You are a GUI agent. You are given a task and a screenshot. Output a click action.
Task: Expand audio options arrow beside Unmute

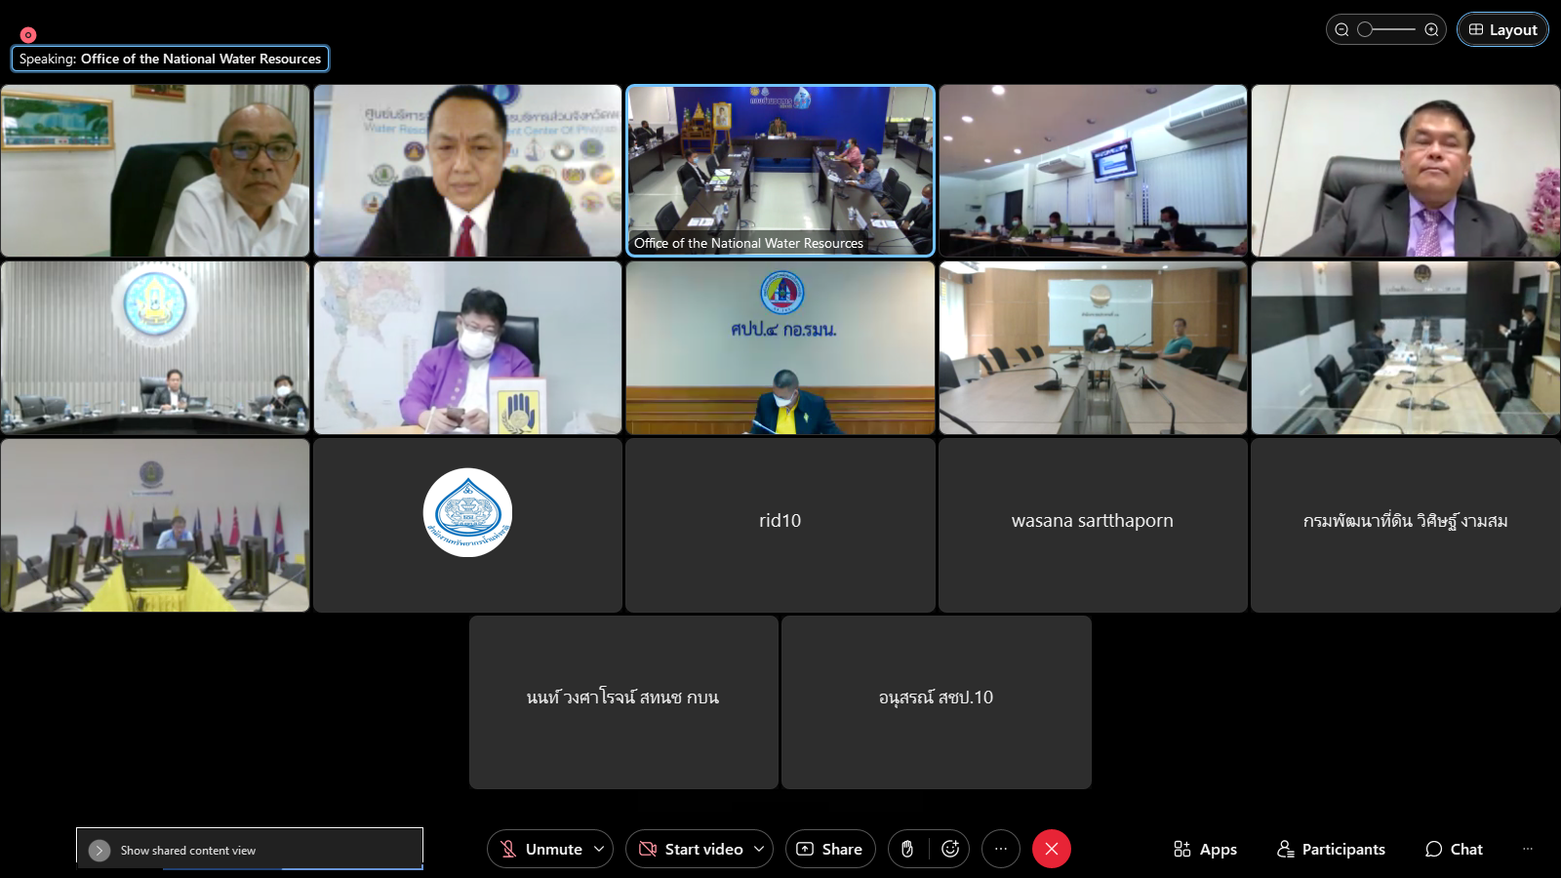click(599, 849)
